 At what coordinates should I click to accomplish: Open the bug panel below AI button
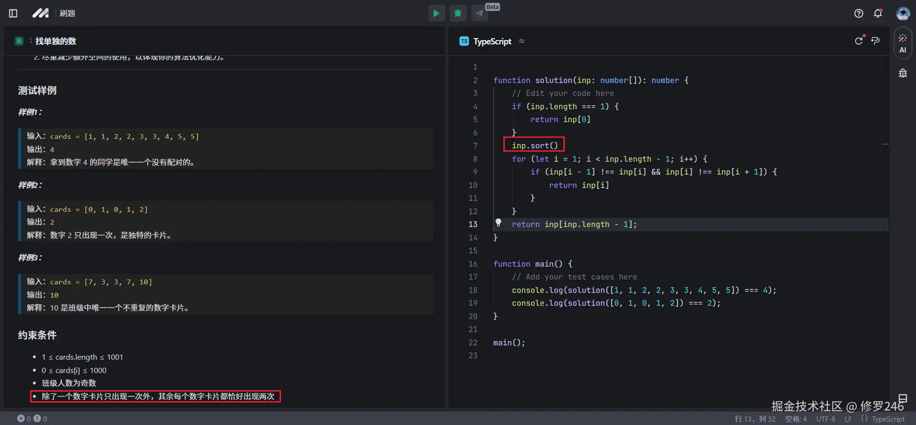click(x=903, y=73)
